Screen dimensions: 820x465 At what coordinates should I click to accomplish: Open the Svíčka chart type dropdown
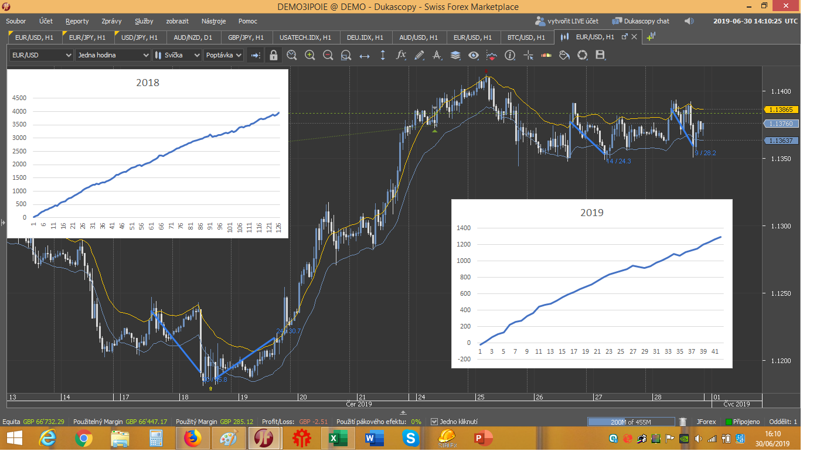coord(177,55)
